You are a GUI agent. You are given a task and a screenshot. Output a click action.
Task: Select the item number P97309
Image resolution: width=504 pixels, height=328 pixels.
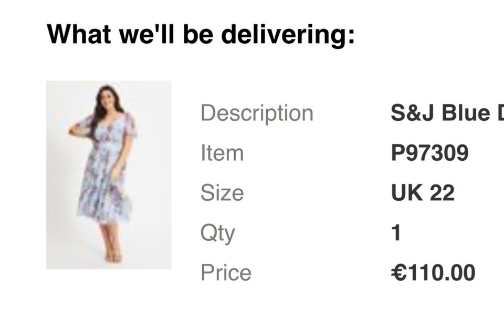click(429, 153)
